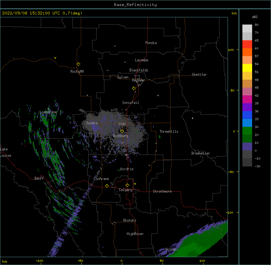The image size is (271, 265).
Task: Click the Lake Louise label
Action: point(6,152)
